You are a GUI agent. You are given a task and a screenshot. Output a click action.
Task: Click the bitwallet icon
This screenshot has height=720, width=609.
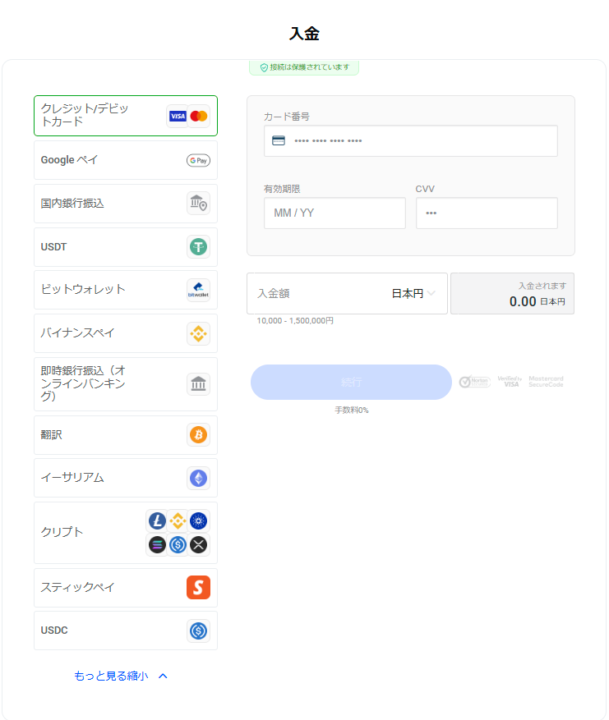[197, 289]
